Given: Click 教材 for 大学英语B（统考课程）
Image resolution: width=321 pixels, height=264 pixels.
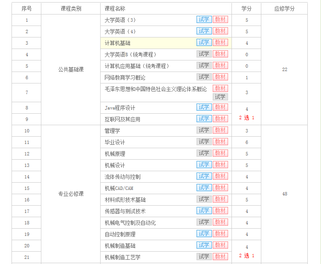Looking at the screenshot, I should [x=220, y=54].
